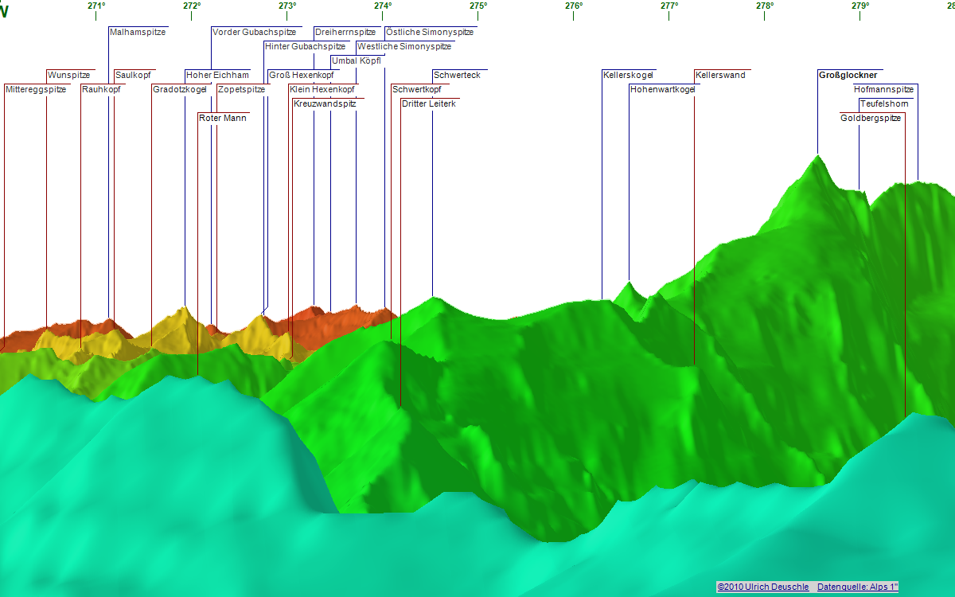955x597 pixels.
Task: Select the Zopetspitze label
Action: (x=241, y=90)
